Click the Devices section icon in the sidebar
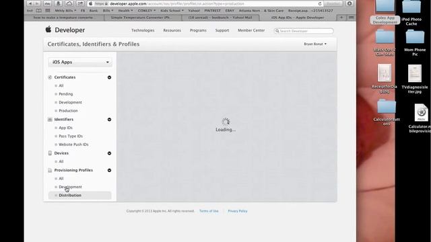 (50, 153)
